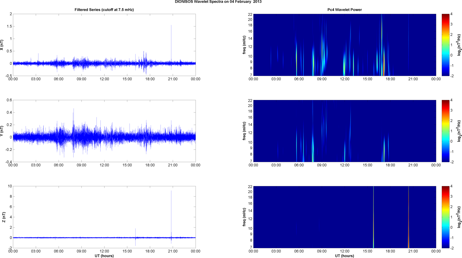
Task: Select the Filtered Series plot title
Action: coord(104,10)
